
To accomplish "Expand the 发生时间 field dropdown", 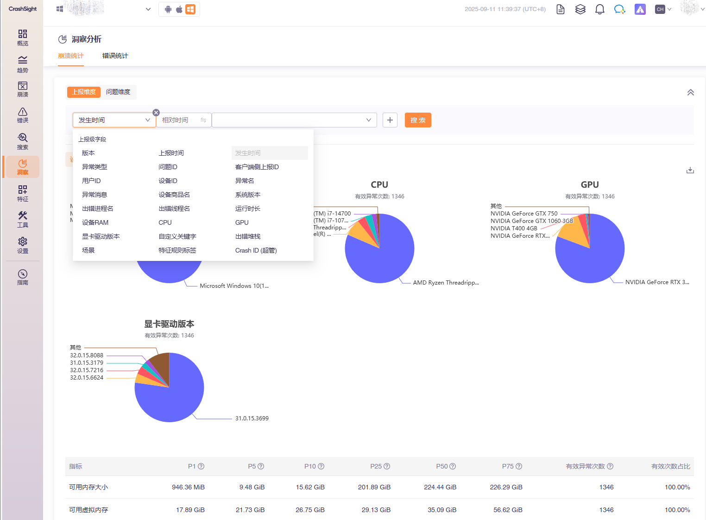I will pos(114,120).
